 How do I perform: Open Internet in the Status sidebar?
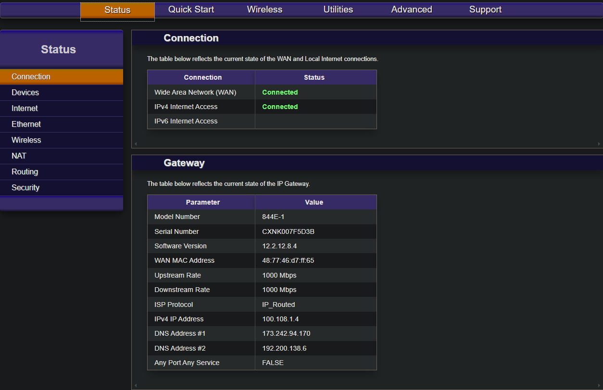click(x=25, y=109)
